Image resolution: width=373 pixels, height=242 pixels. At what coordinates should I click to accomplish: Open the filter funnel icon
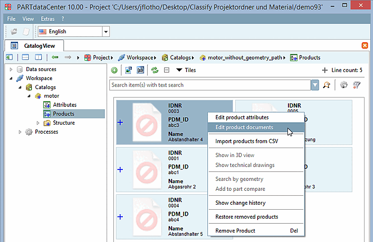[x=357, y=85]
